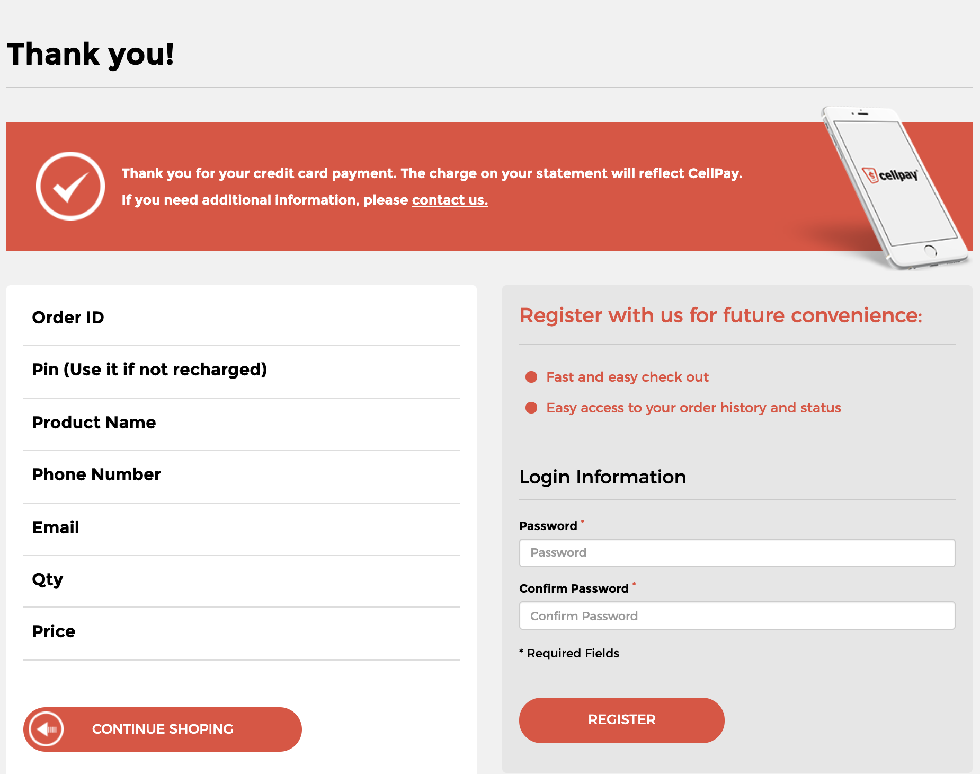Click the Required Fields note

coord(569,653)
